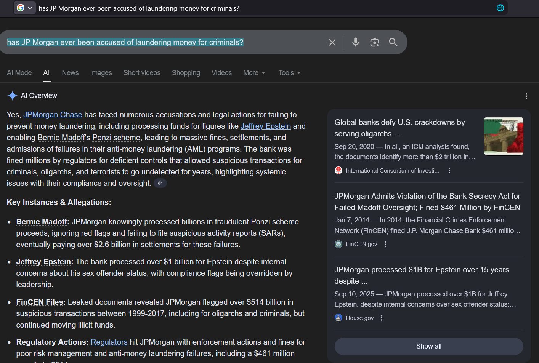Screen dimensions: 539x363
Task: Click the Show all sources button
Action: (x=428, y=346)
